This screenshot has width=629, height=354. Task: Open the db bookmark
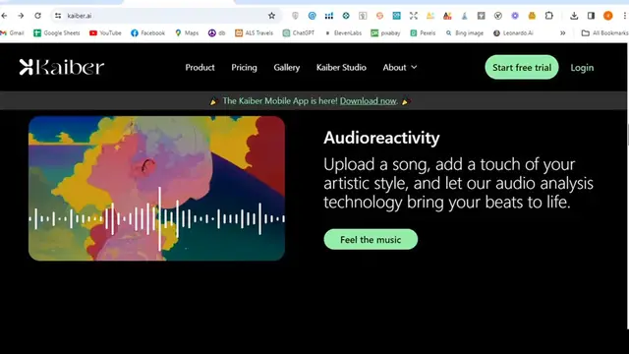click(x=216, y=32)
